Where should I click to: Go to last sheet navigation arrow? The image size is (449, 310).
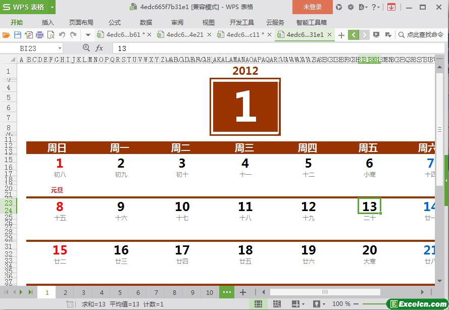tap(30, 292)
